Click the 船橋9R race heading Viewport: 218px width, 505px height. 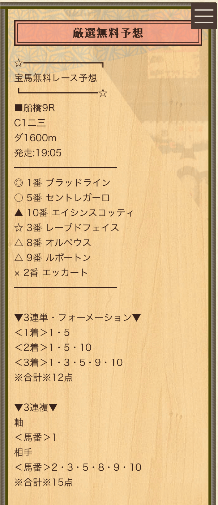(x=35, y=108)
